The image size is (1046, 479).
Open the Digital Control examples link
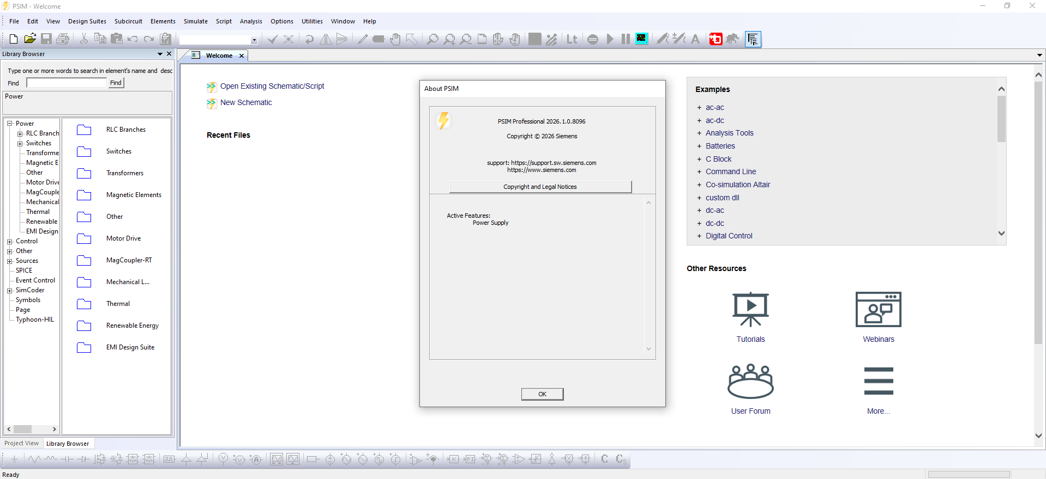point(729,236)
